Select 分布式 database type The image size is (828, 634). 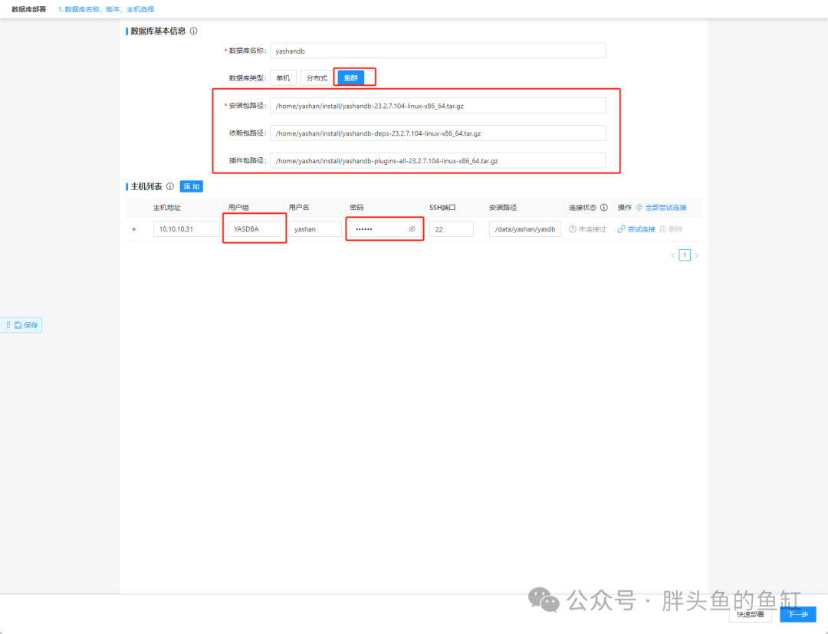[317, 78]
